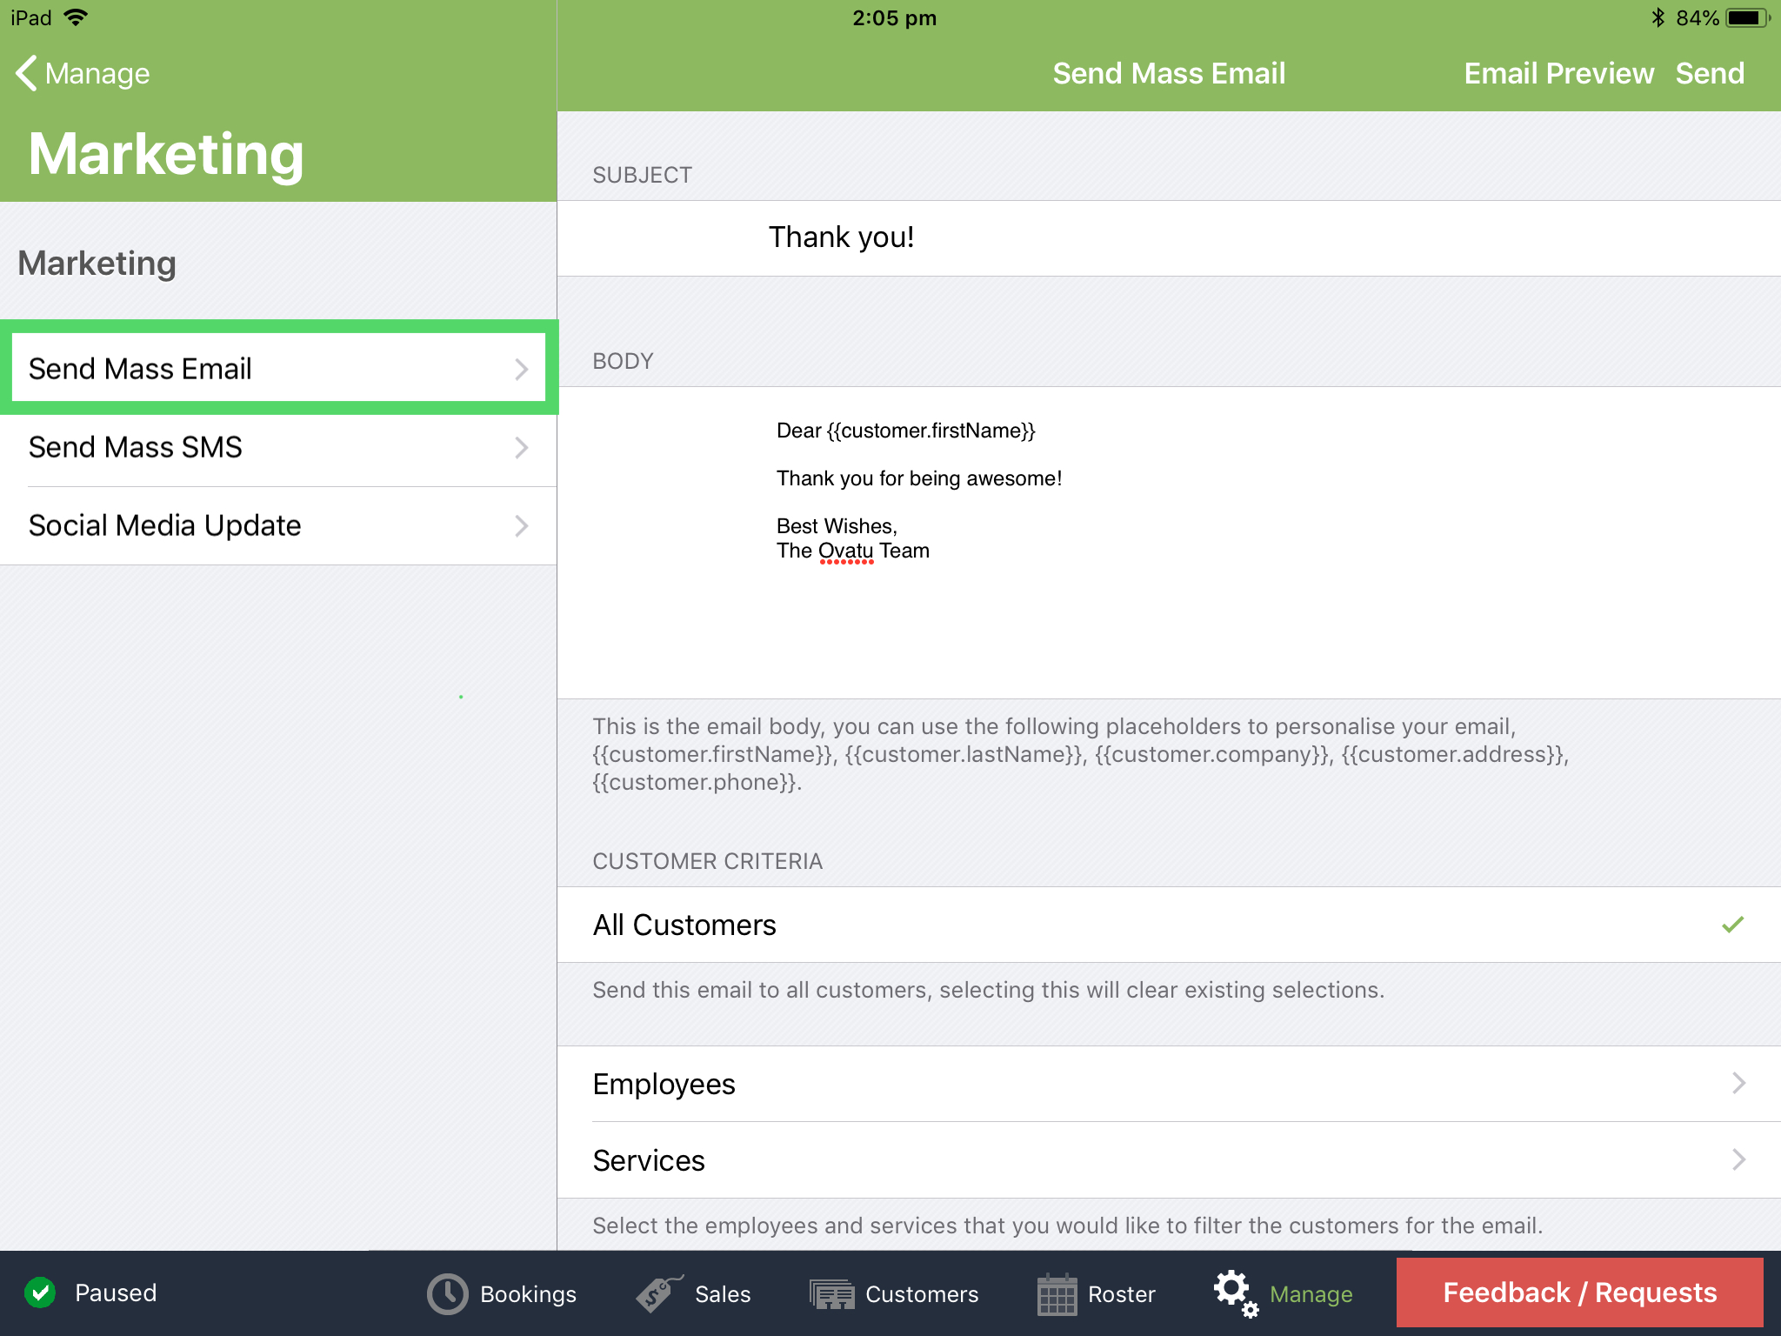Click the Send button
Image resolution: width=1781 pixels, height=1336 pixels.
1710,74
